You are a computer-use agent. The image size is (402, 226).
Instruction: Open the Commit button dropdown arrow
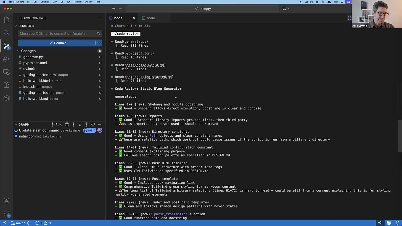tap(99, 43)
